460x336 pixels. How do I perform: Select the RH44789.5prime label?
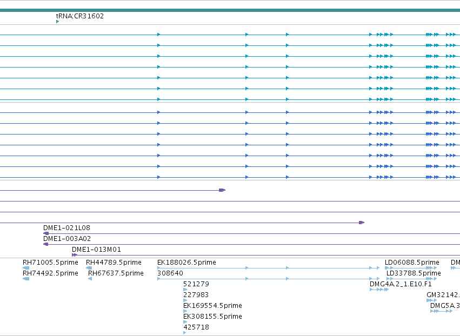tap(114, 263)
